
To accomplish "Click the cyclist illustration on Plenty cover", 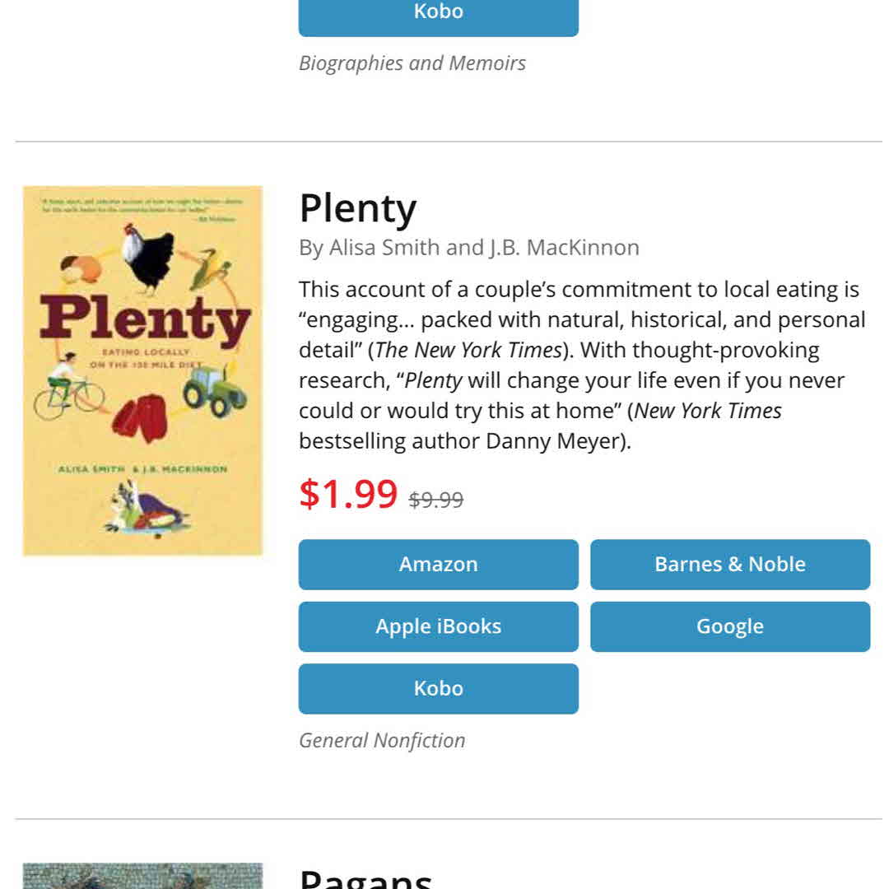I will 67,389.
